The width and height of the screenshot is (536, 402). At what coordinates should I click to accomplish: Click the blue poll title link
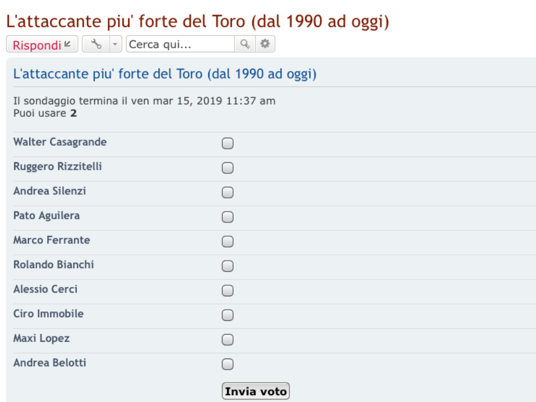[x=165, y=74]
